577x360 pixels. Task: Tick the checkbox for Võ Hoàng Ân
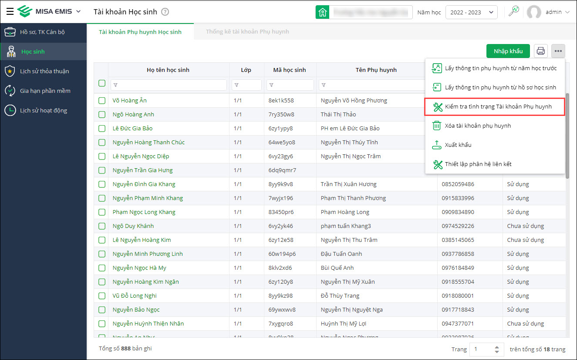pyautogui.click(x=102, y=101)
